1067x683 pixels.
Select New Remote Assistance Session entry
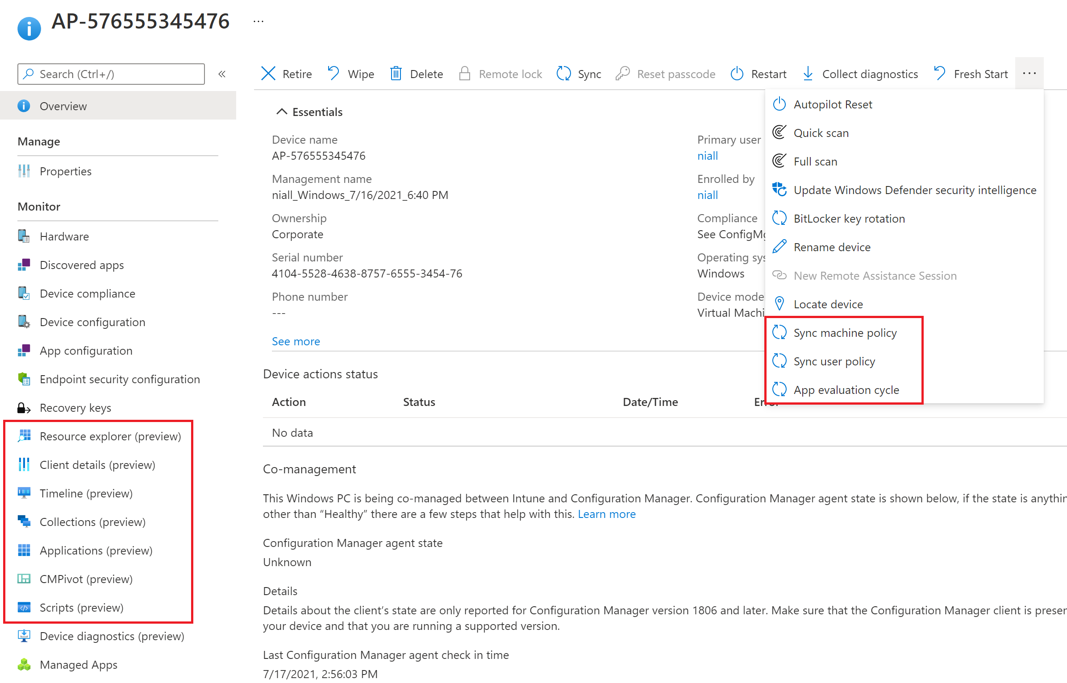pyautogui.click(x=904, y=276)
